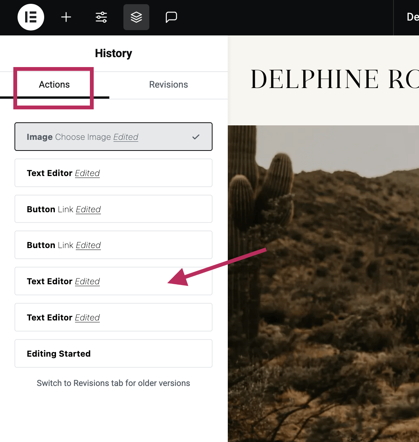Click the History panel title

coord(113,53)
